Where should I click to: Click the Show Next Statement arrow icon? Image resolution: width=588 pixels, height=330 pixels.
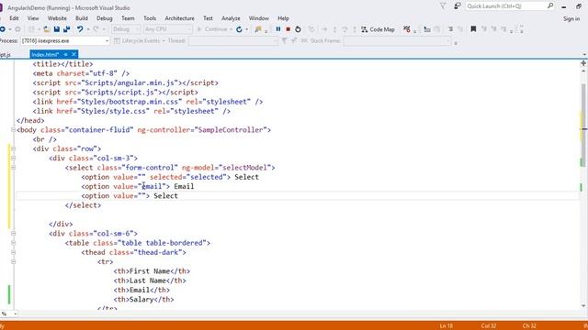(x=324, y=29)
